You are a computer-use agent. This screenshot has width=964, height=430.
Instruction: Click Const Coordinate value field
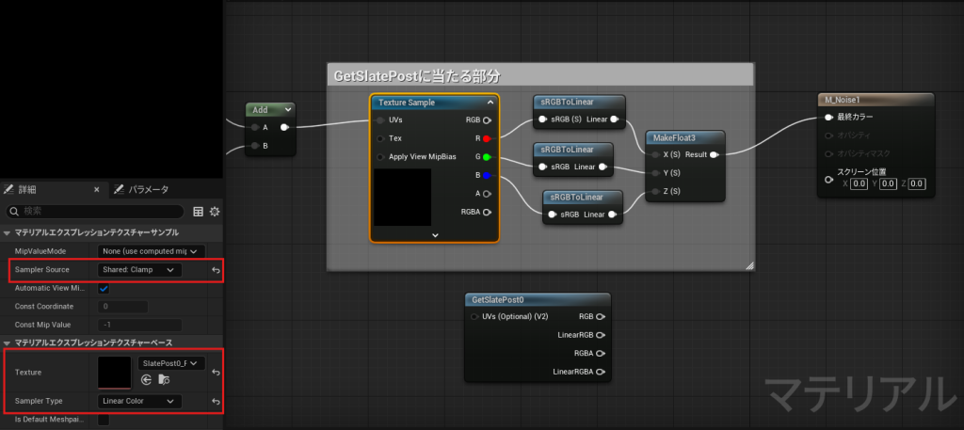click(x=123, y=307)
